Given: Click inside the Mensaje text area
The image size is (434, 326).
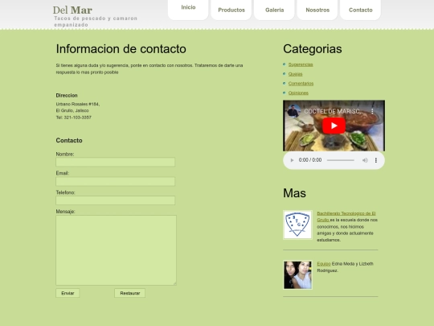Looking at the screenshot, I should click(116, 250).
